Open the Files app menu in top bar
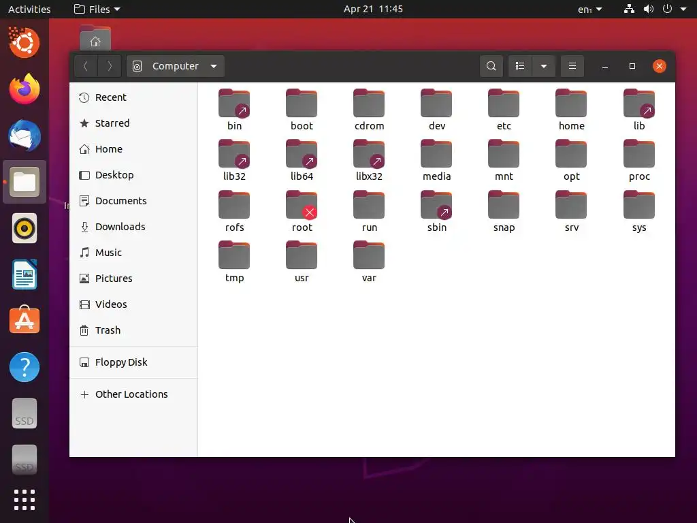The height and width of the screenshot is (523, 697). (x=97, y=9)
